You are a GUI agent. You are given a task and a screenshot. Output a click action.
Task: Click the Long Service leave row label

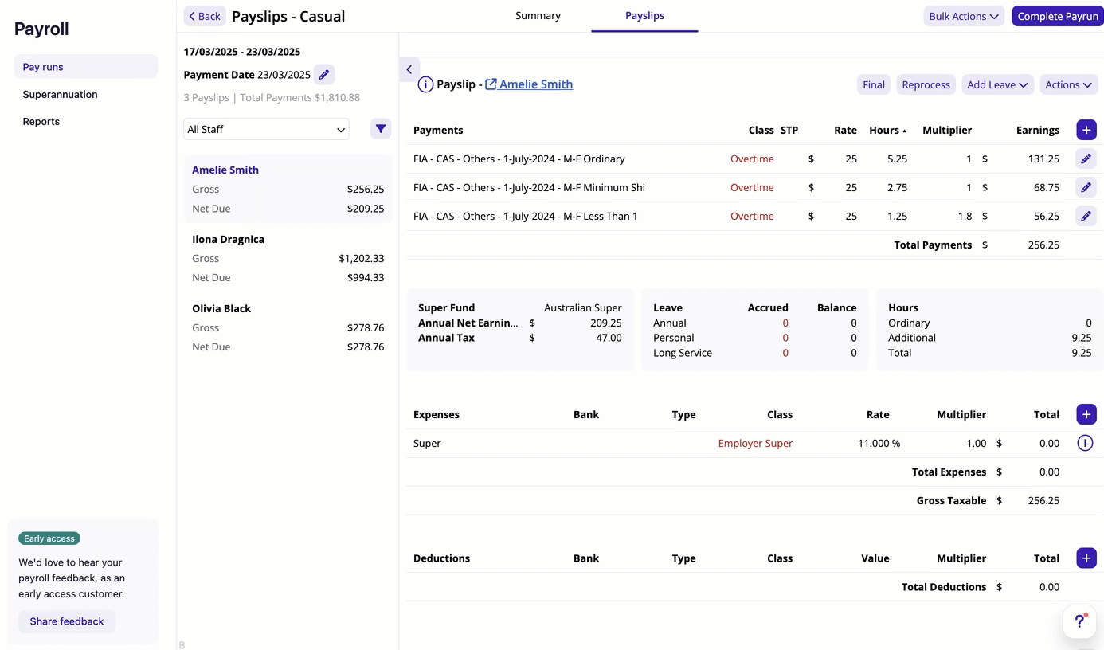click(x=683, y=353)
